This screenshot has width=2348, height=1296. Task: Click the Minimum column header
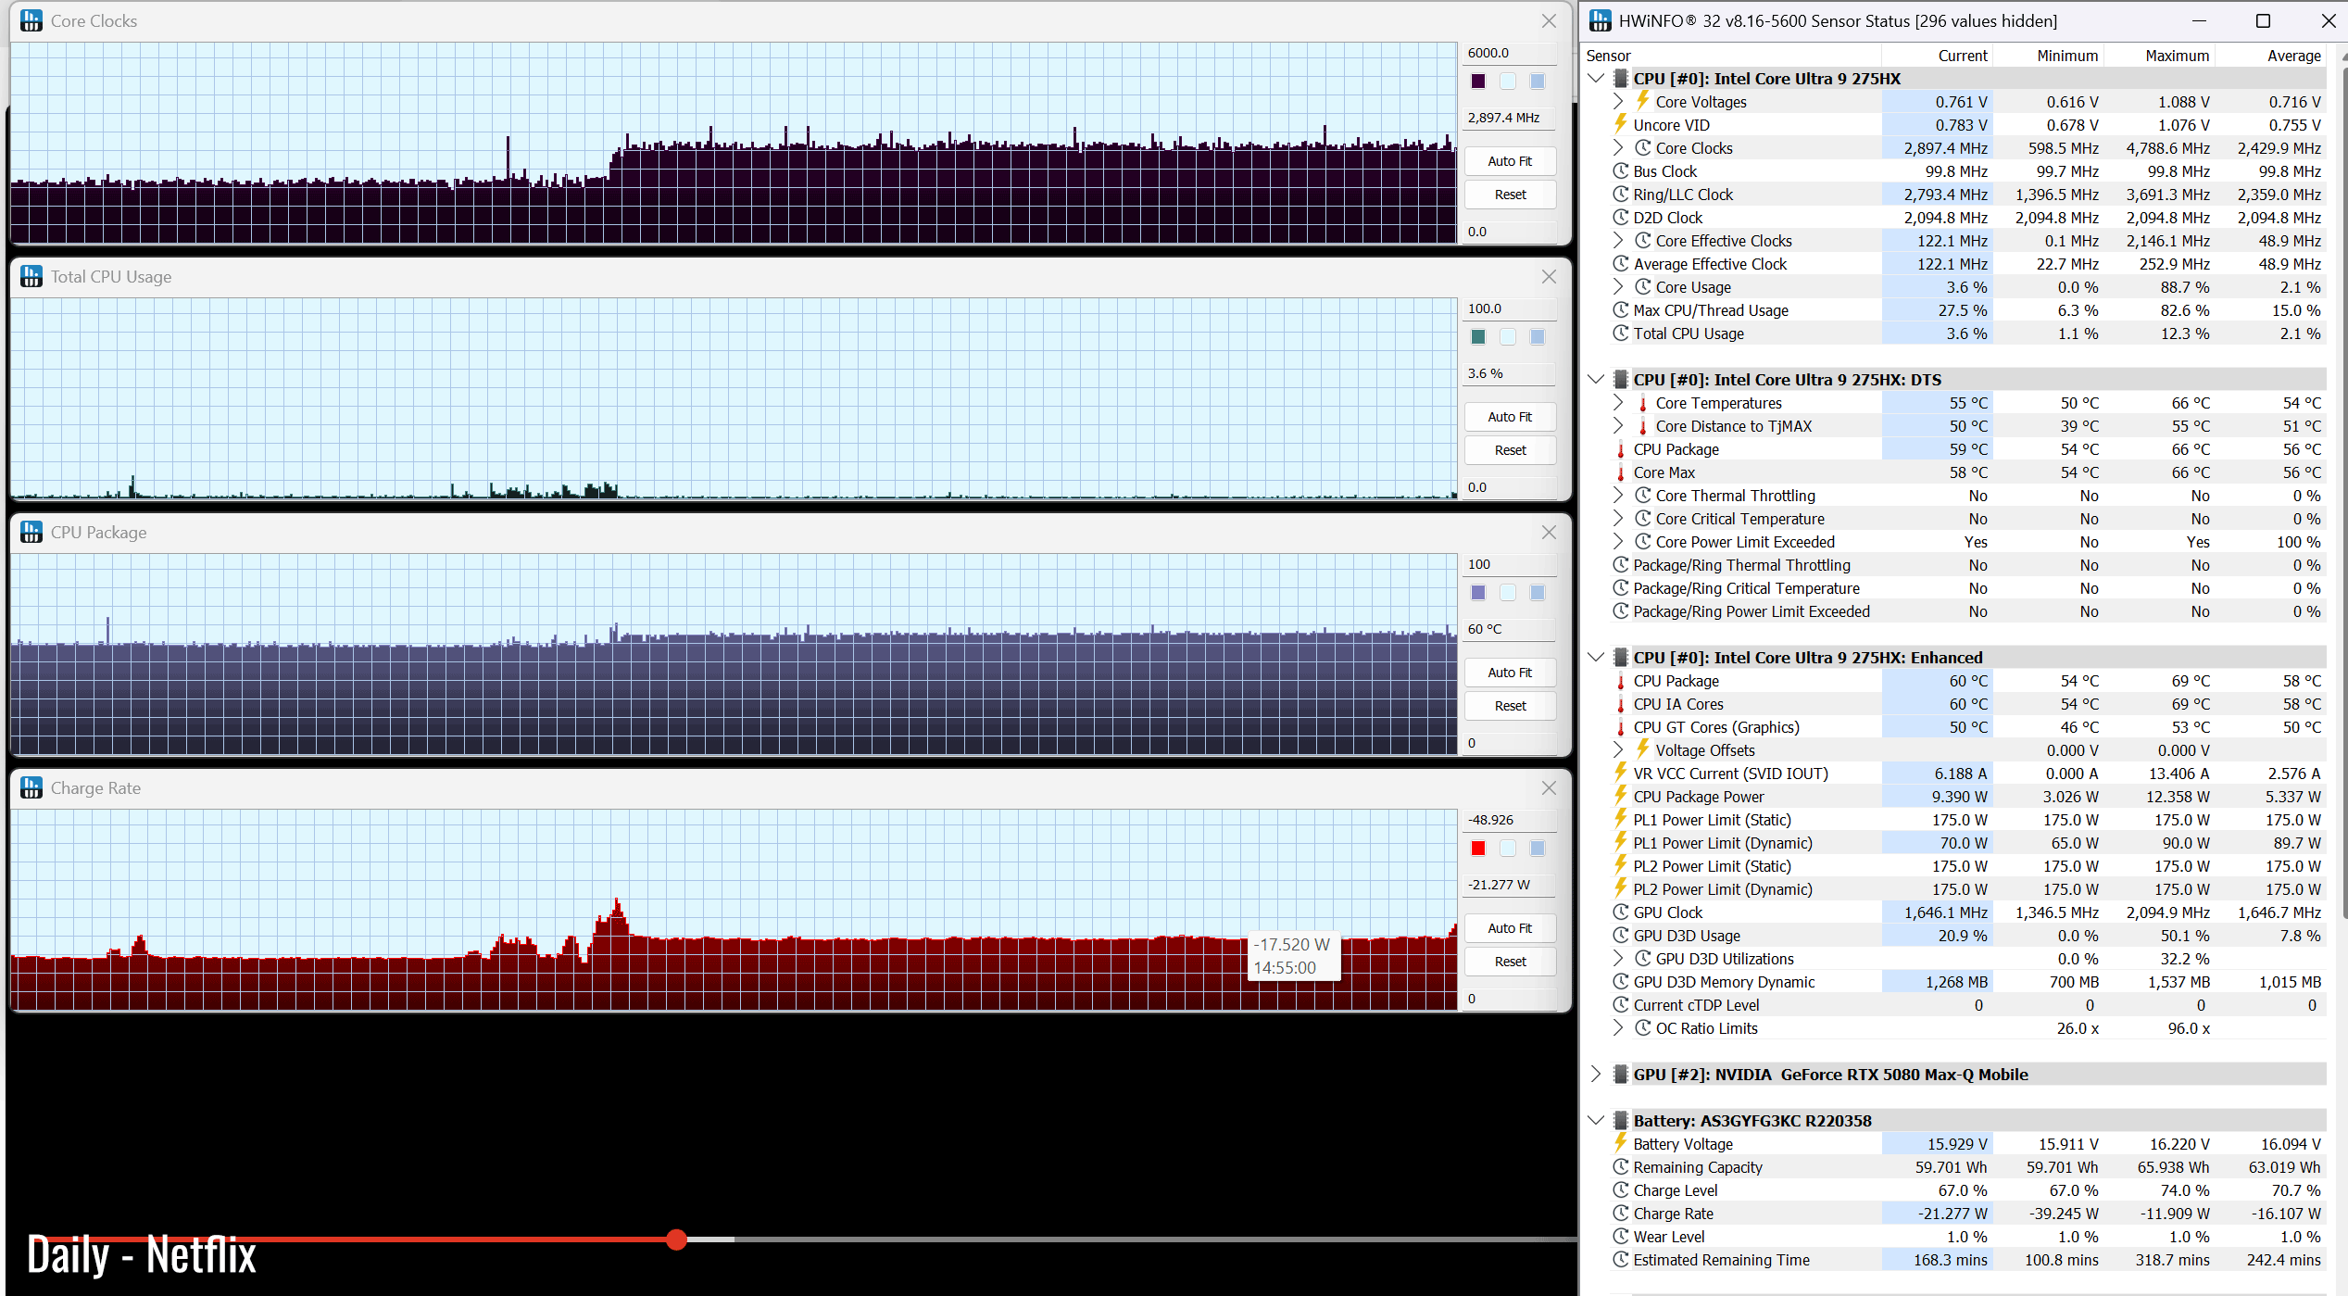2048,56
